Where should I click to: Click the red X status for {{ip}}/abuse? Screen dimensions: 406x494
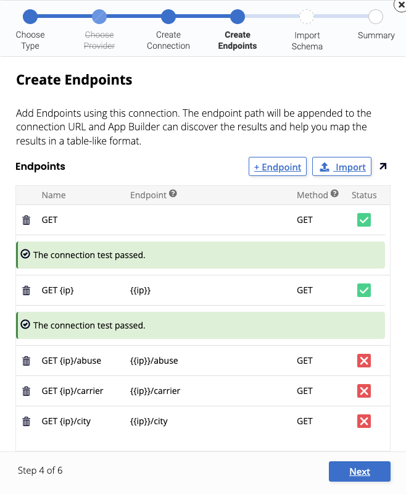pos(363,361)
